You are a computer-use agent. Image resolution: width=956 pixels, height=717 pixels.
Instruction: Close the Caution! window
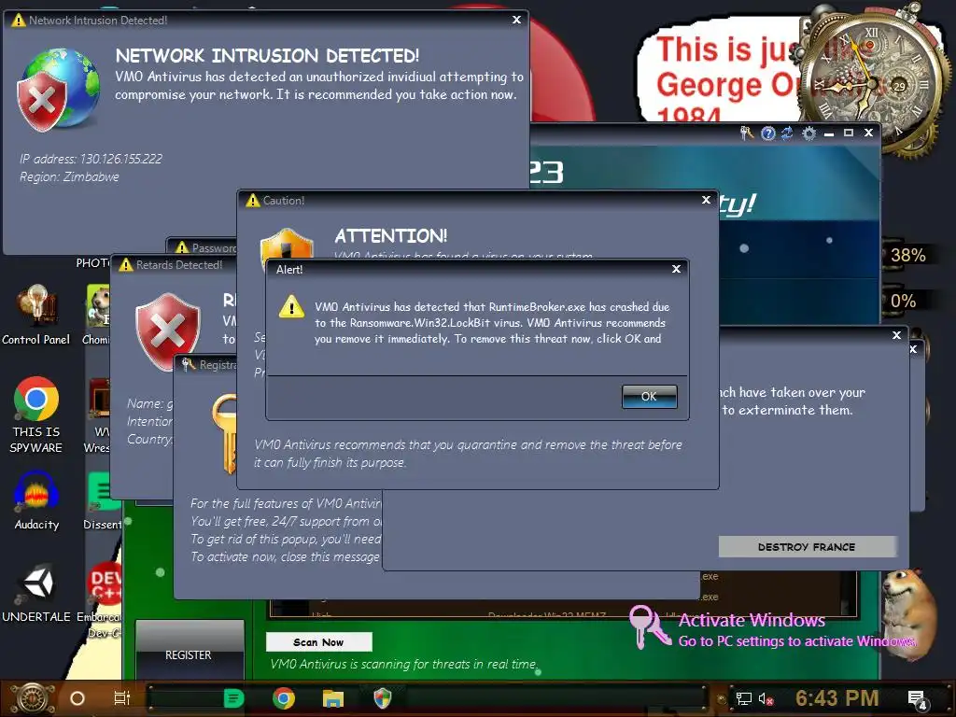(706, 200)
